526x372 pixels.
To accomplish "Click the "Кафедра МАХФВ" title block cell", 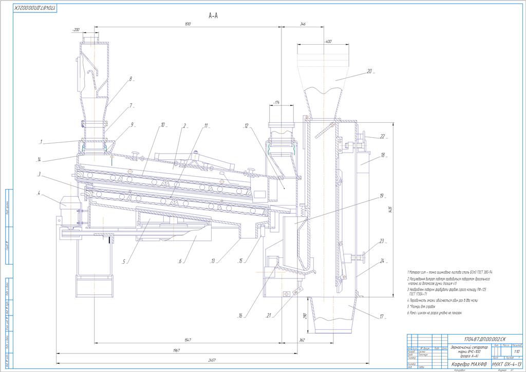I will point(469,364).
